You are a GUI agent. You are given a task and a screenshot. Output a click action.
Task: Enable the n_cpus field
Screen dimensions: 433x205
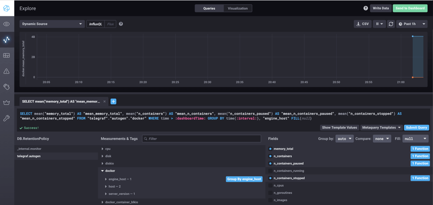click(279, 185)
